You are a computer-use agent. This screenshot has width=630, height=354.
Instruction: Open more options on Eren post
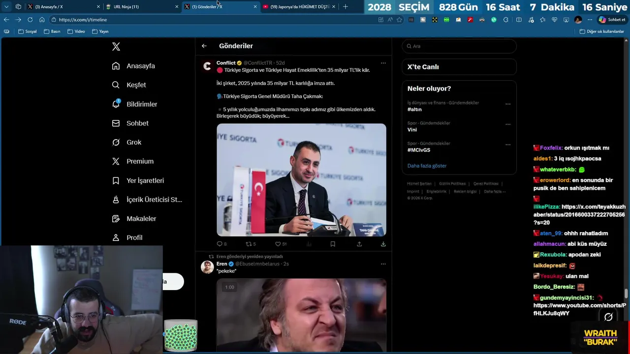point(383,264)
